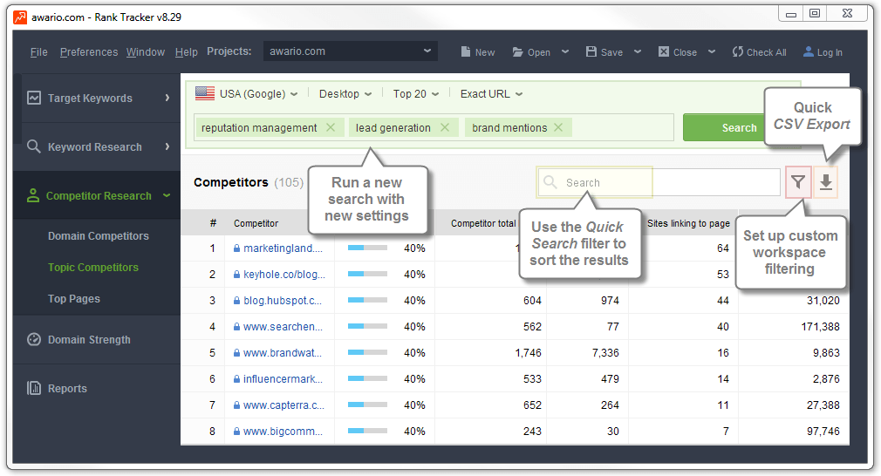Image resolution: width=881 pixels, height=476 pixels.
Task: Click the 7,336 cell value
Action: coord(605,353)
